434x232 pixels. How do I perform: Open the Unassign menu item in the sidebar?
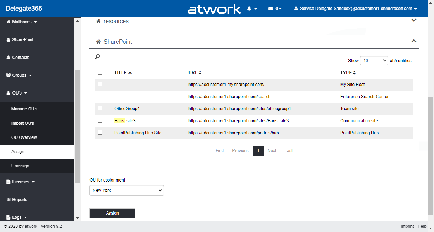click(20, 166)
